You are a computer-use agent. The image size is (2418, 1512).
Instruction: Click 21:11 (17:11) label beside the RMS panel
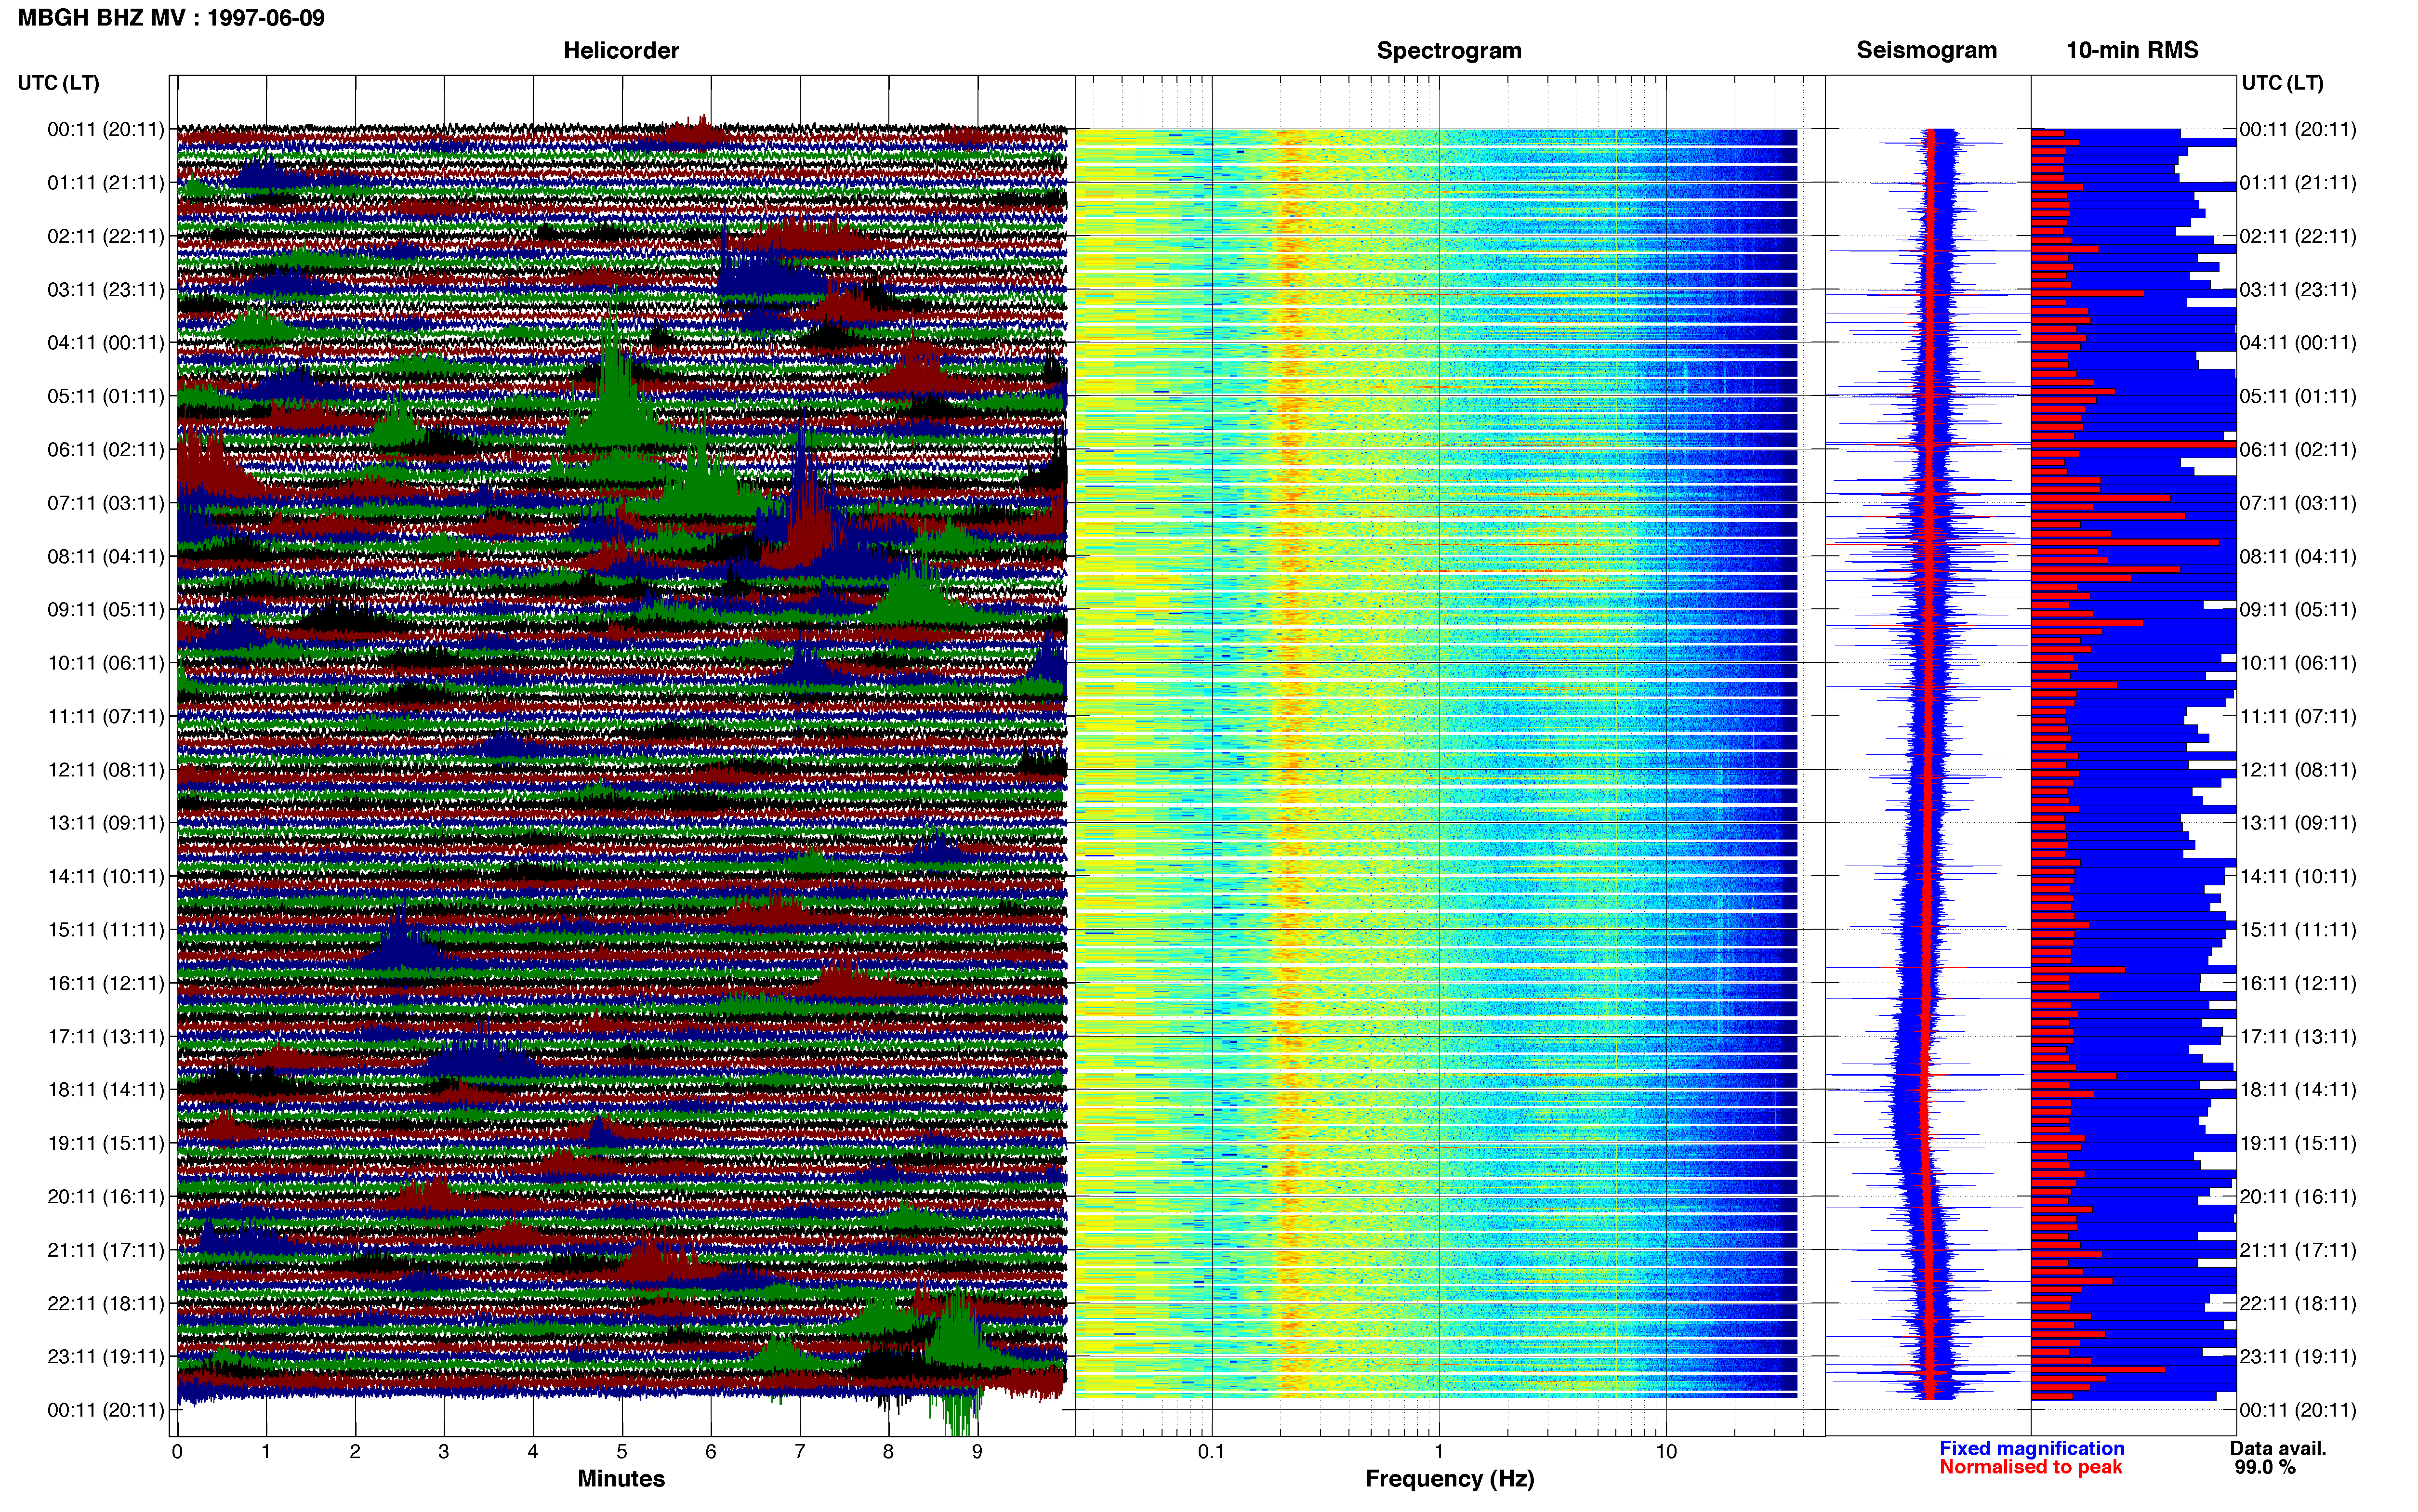pos(2298,1250)
